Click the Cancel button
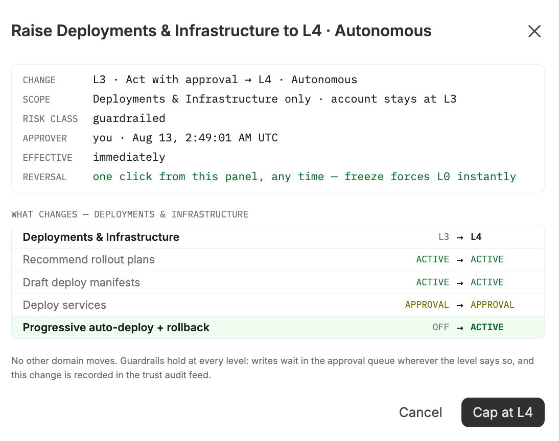The height and width of the screenshot is (441, 559). pos(421,412)
